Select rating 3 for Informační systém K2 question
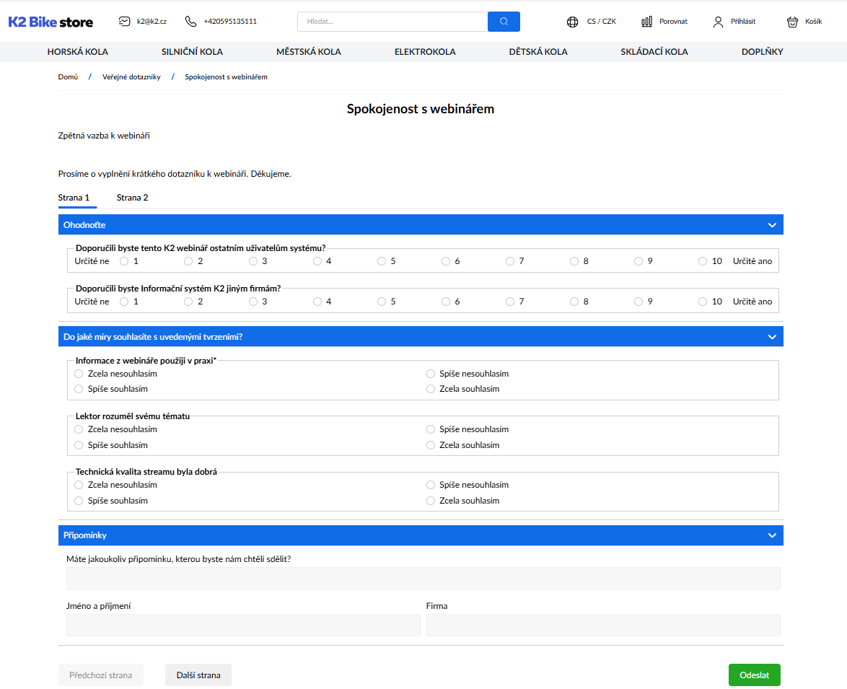847x689 pixels. (x=253, y=302)
